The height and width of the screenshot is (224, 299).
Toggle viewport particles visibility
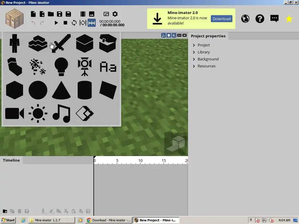pyautogui.click(x=174, y=35)
